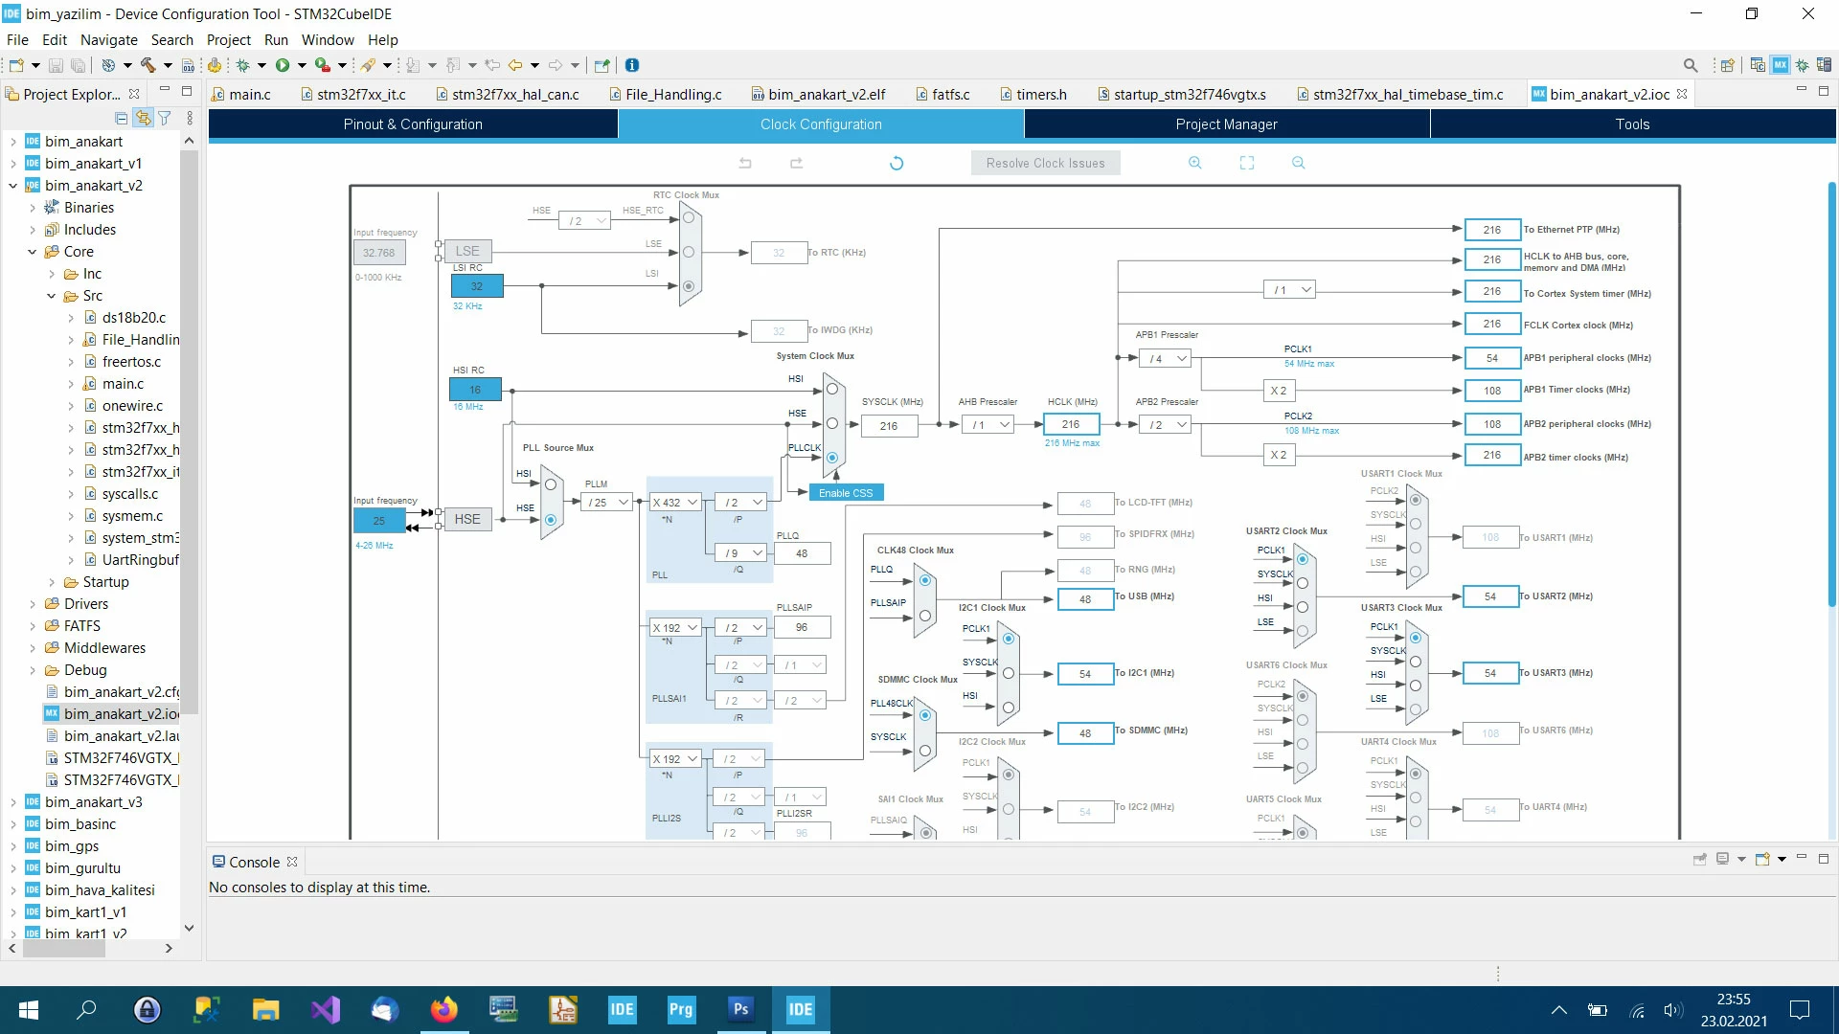Screen dimensions: 1839x1034
Task: Click the Save toolbar icon
Action: pos(56,65)
